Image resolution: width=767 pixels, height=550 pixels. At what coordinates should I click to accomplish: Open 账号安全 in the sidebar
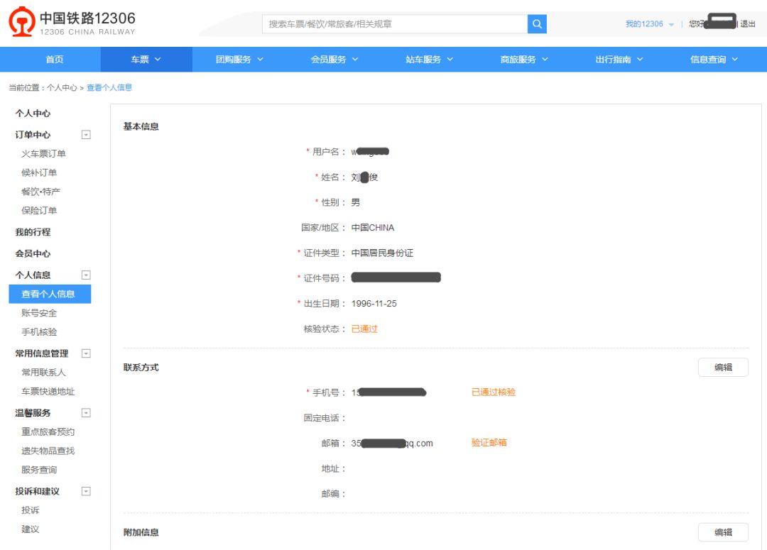pos(39,313)
